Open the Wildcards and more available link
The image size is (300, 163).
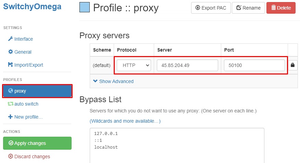[125, 121]
